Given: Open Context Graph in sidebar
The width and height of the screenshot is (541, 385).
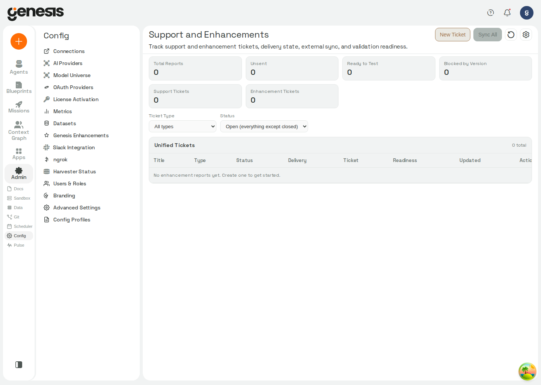Looking at the screenshot, I should (x=19, y=130).
